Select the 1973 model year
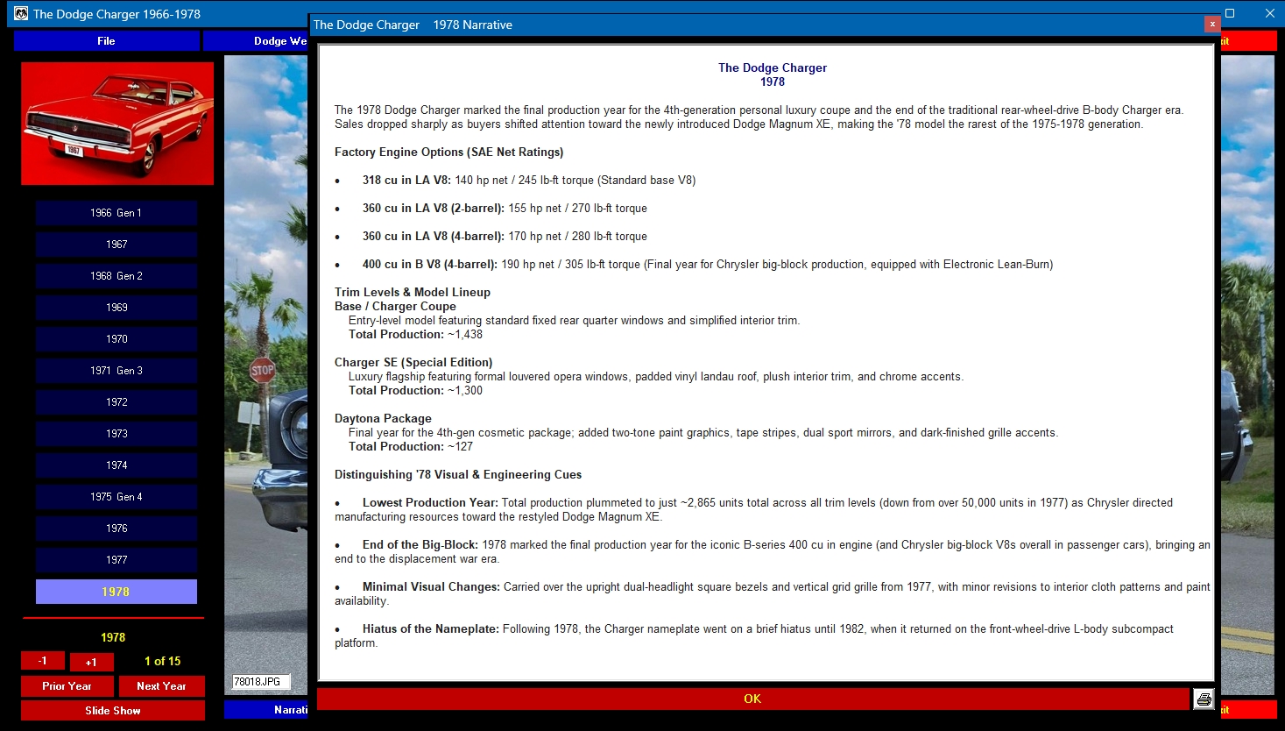 pos(116,434)
